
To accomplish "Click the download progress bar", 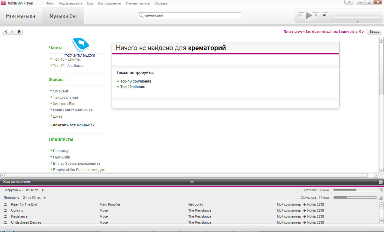I will 355,190.
